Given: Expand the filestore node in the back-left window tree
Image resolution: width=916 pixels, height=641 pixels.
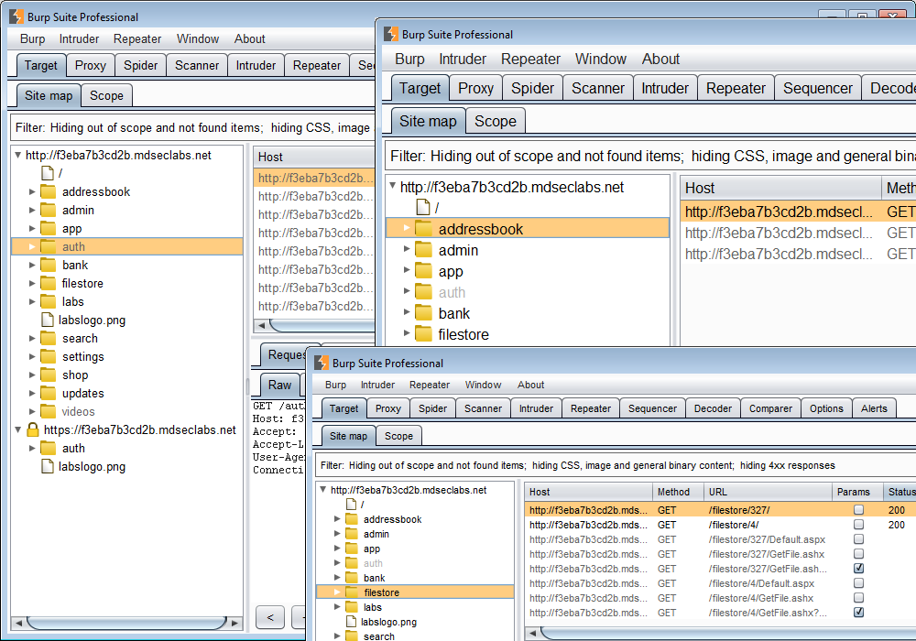Looking at the screenshot, I should pyautogui.click(x=32, y=283).
